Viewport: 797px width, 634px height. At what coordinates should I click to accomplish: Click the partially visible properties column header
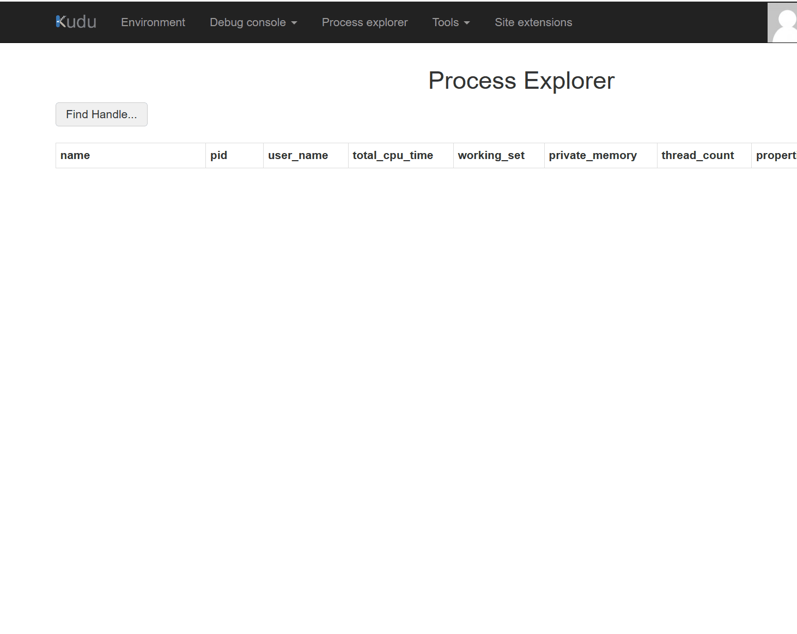tap(776, 155)
